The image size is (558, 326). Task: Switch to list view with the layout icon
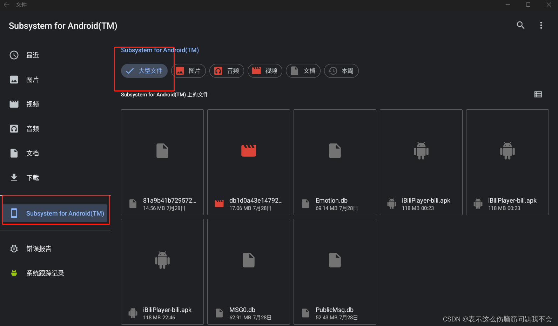(538, 94)
